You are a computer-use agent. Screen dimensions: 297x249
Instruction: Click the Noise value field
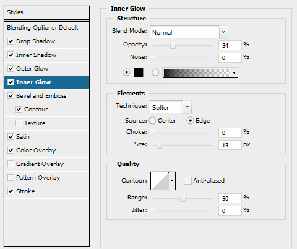(x=230, y=58)
